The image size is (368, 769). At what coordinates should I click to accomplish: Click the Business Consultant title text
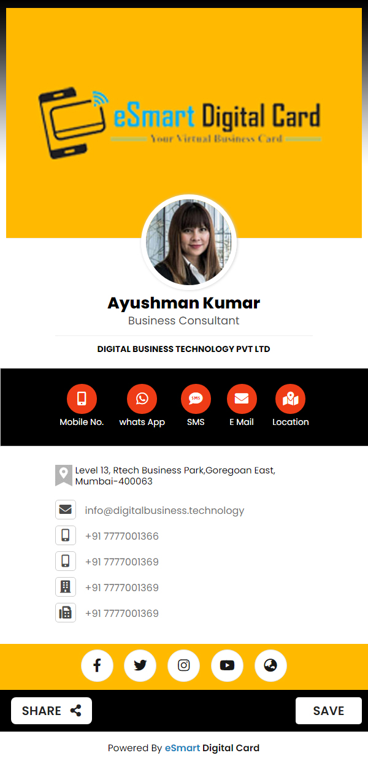[x=184, y=321]
